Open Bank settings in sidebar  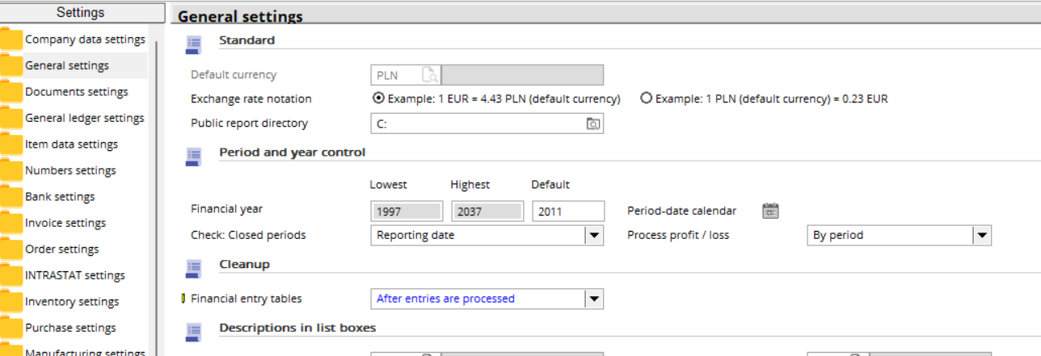(x=60, y=197)
